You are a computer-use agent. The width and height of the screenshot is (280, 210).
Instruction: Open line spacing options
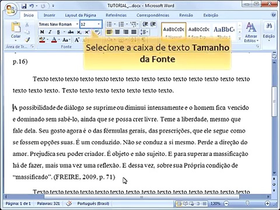[144, 32]
